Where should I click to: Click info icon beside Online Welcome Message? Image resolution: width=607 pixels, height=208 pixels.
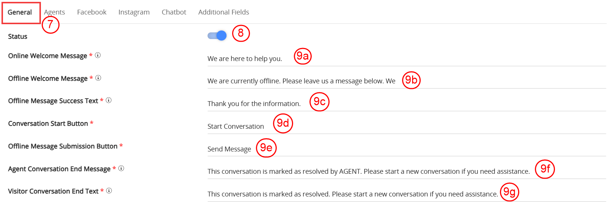[x=98, y=55]
